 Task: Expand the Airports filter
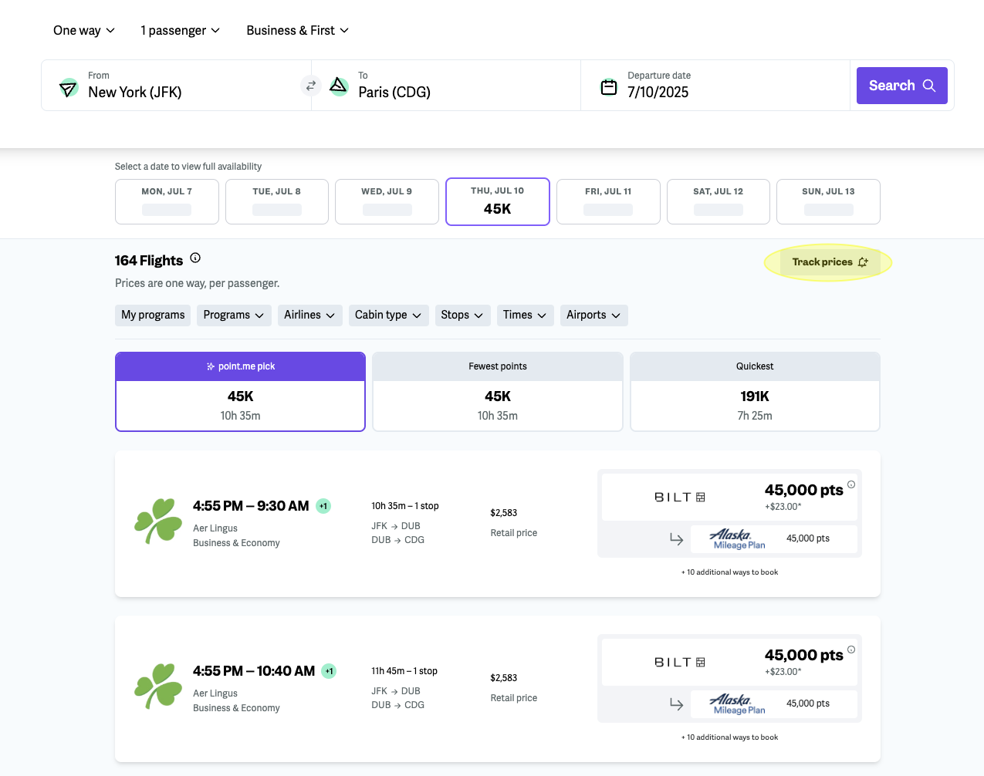tap(593, 315)
